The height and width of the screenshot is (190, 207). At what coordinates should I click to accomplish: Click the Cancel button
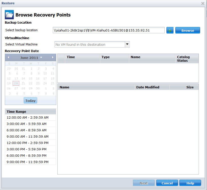(x=167, y=183)
